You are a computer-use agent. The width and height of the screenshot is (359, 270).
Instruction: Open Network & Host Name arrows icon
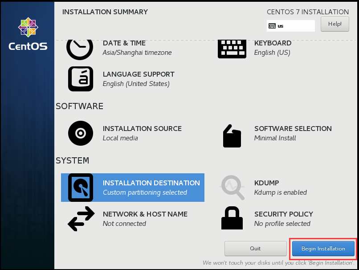pos(81,219)
